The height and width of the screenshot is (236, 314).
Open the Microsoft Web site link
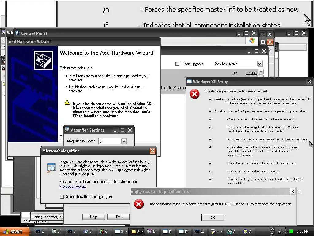[73, 187]
